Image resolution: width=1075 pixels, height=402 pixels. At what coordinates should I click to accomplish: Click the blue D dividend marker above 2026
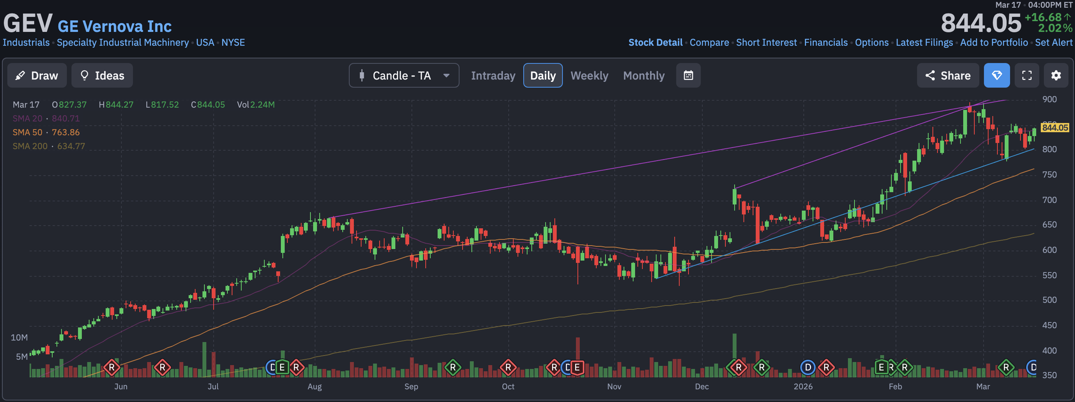[808, 367]
